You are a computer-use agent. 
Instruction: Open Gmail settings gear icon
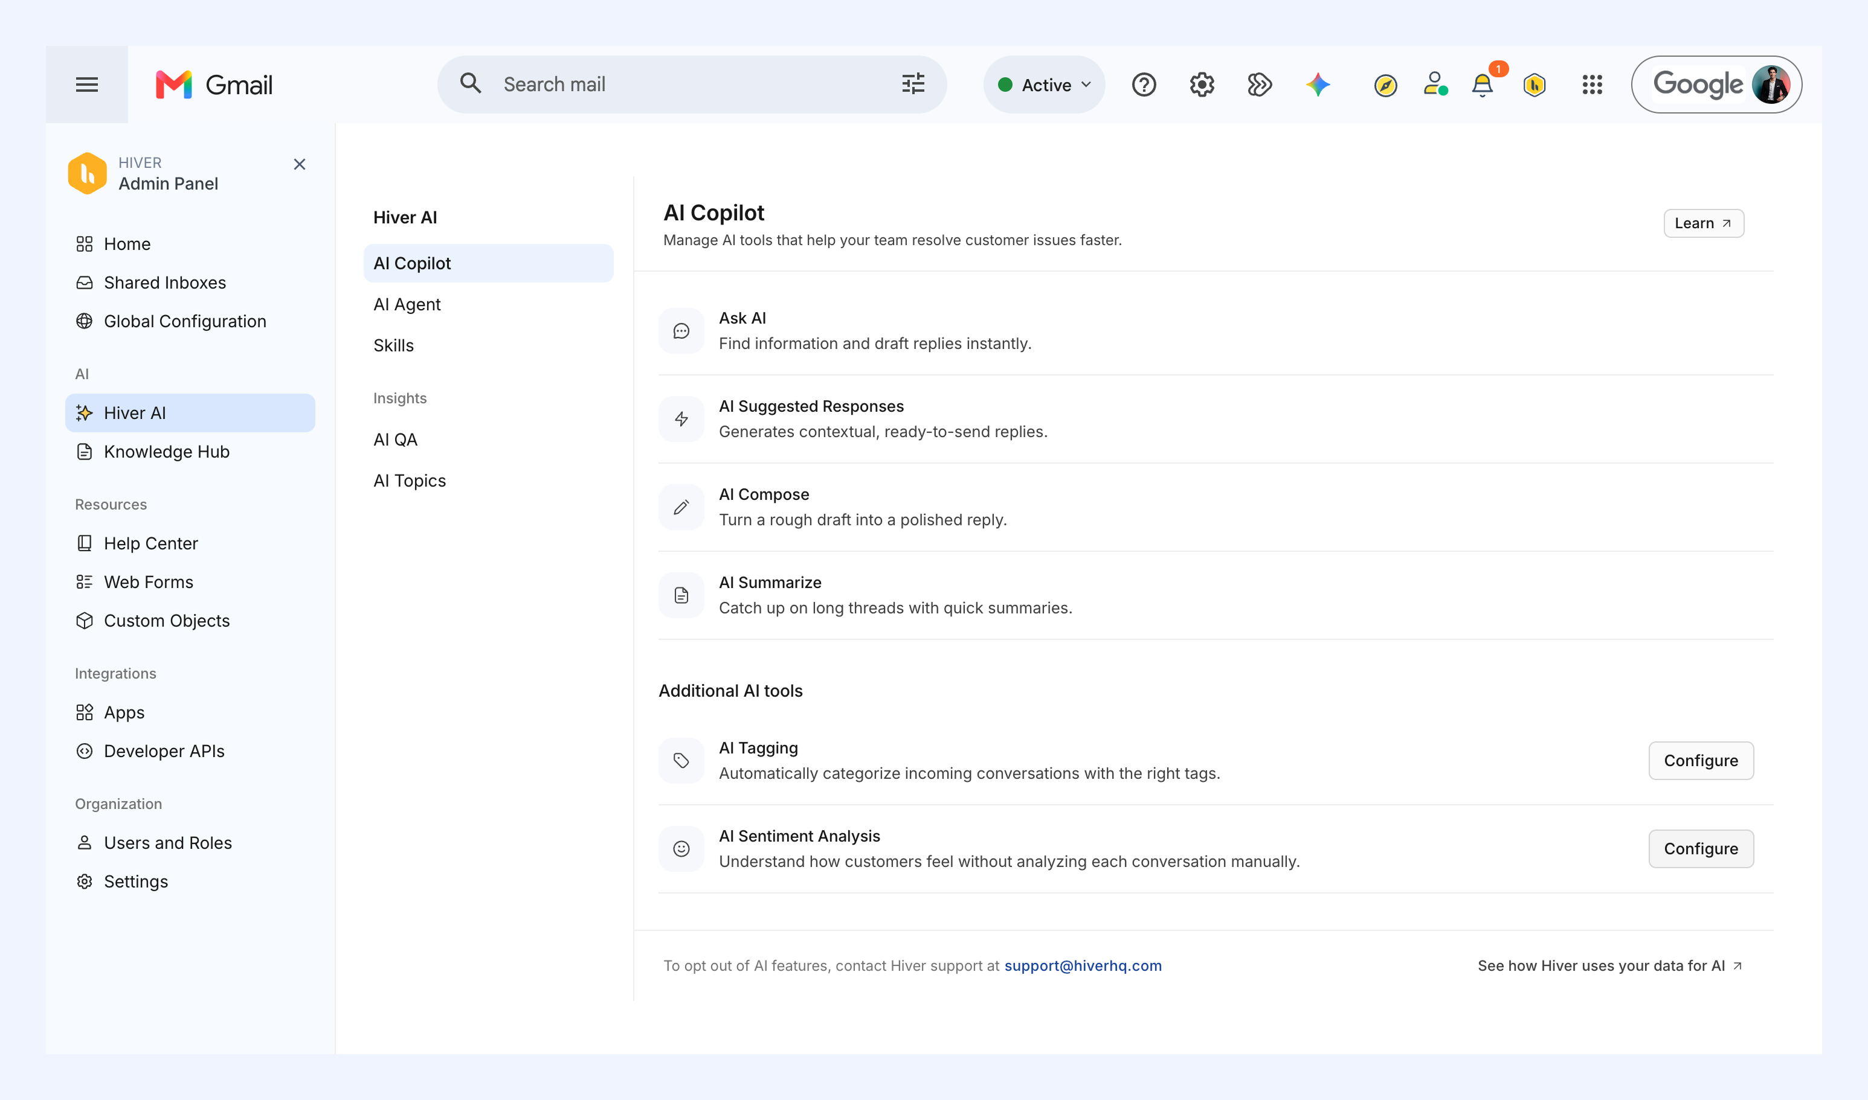pyautogui.click(x=1202, y=85)
